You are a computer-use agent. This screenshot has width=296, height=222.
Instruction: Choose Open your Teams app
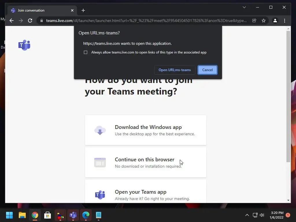[146, 192]
